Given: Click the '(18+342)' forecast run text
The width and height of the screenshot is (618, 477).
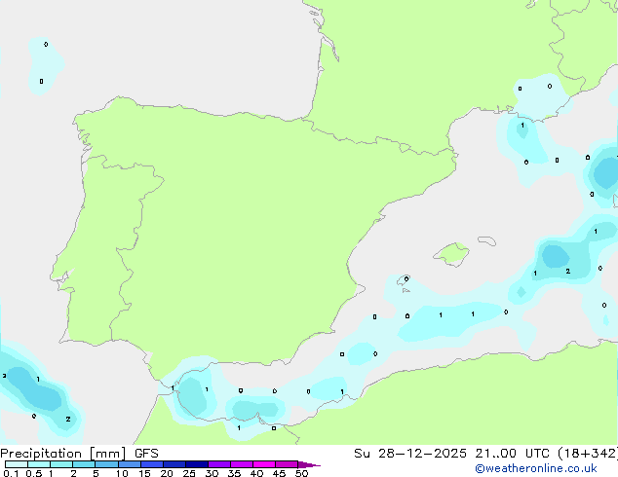Looking at the screenshot, I should pos(588,454).
